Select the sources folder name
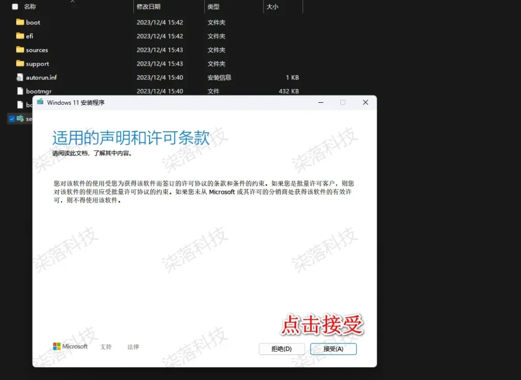This screenshot has width=521, height=380. [x=37, y=50]
